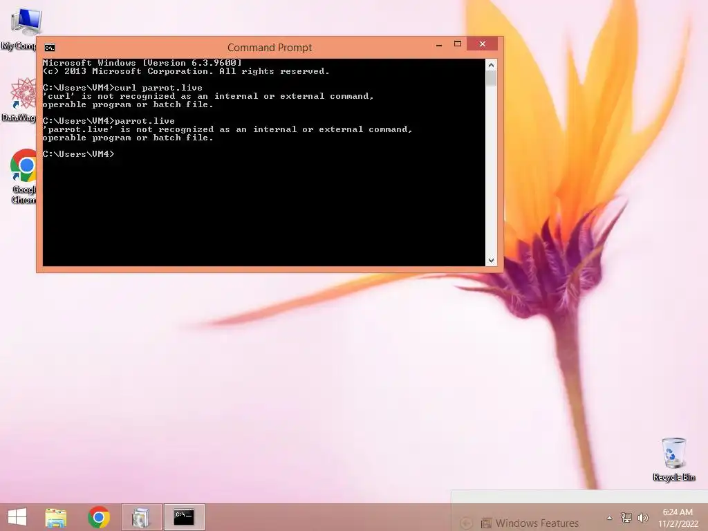Show hidden system tray icons
Screen dimensions: 708x531
click(x=610, y=518)
